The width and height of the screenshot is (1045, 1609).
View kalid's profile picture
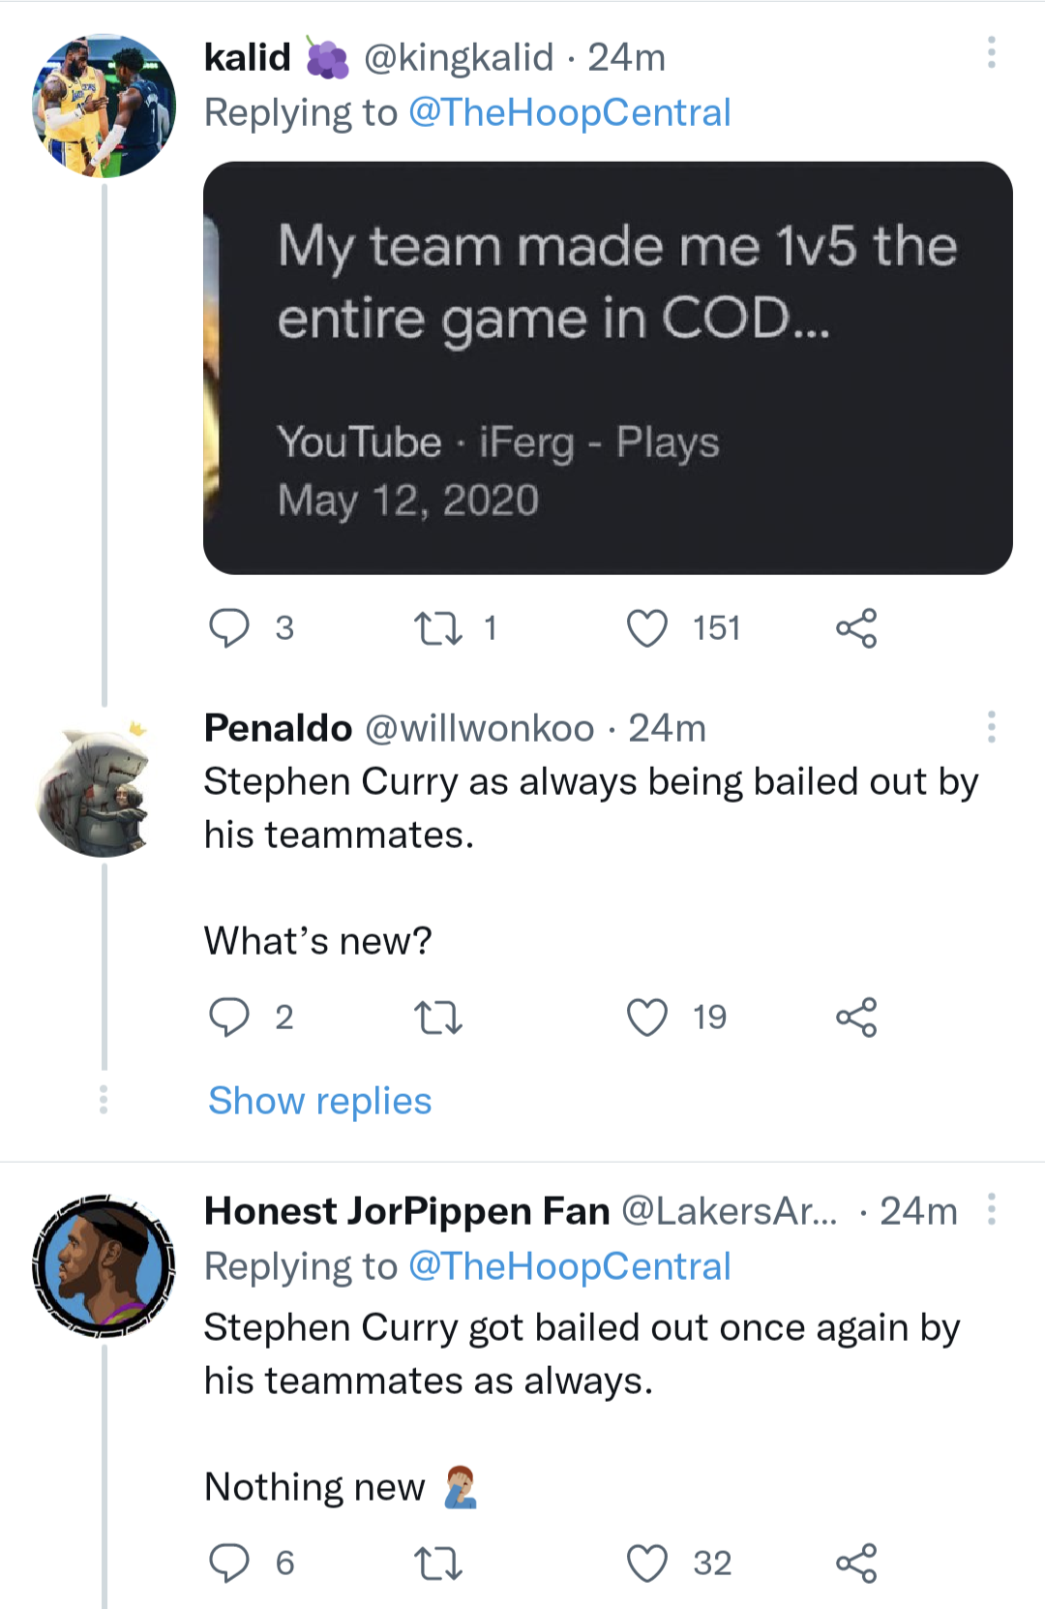pos(104,106)
